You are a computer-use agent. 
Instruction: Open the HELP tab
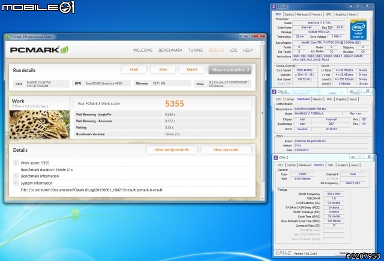[x=248, y=50]
